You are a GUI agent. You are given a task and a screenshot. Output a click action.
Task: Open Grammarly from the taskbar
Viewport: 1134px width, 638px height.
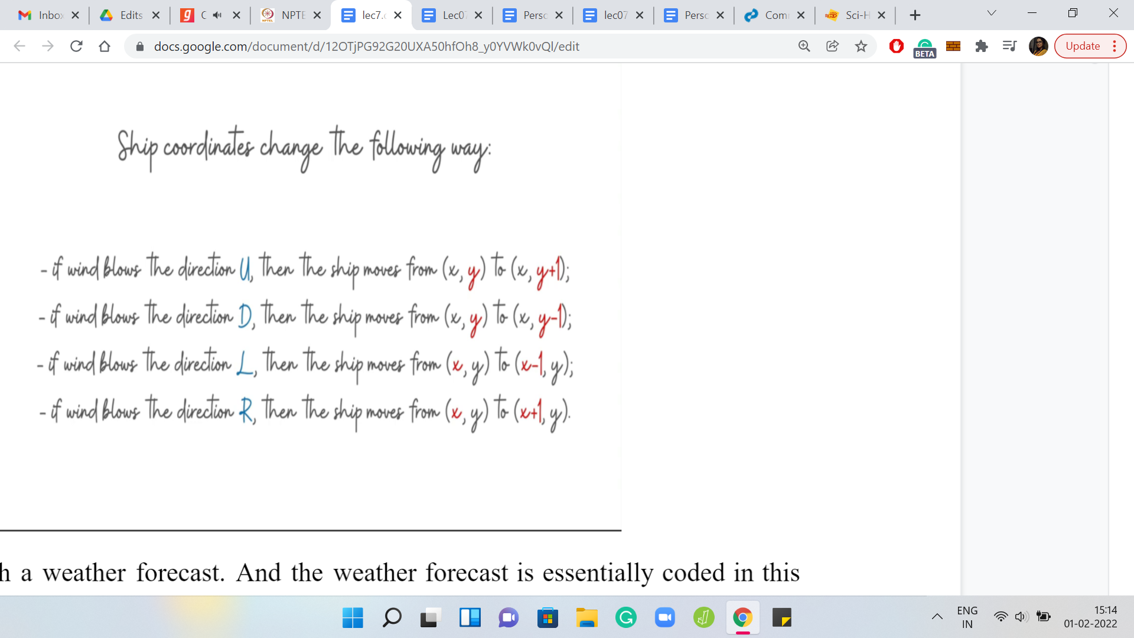pyautogui.click(x=625, y=618)
